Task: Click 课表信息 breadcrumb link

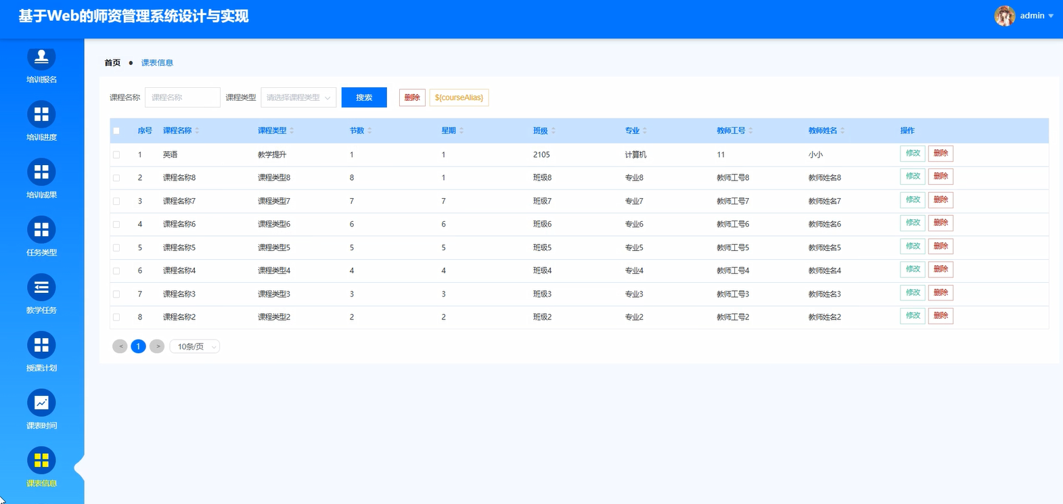Action: [x=157, y=62]
